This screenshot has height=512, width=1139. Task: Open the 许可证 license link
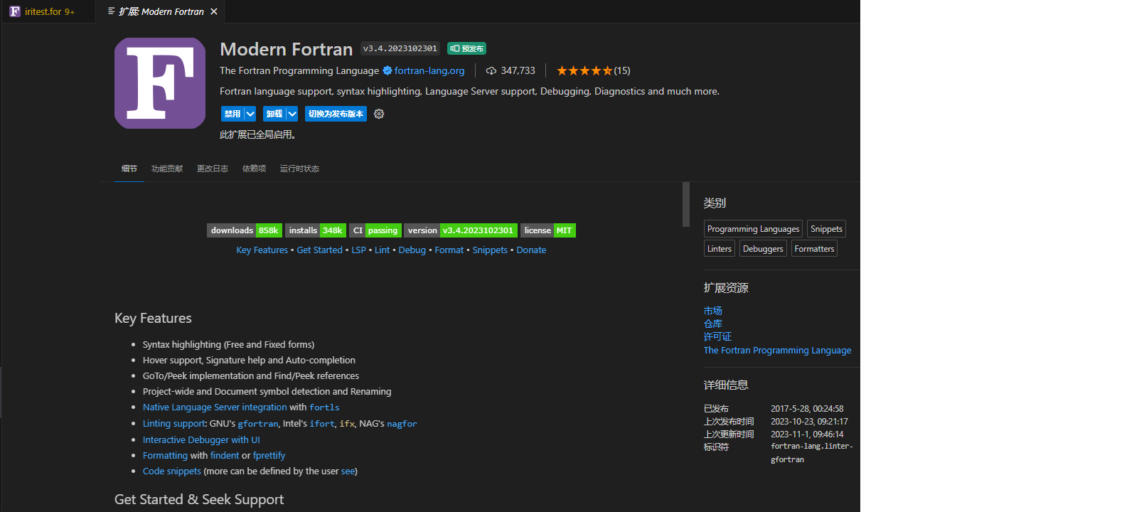point(717,336)
